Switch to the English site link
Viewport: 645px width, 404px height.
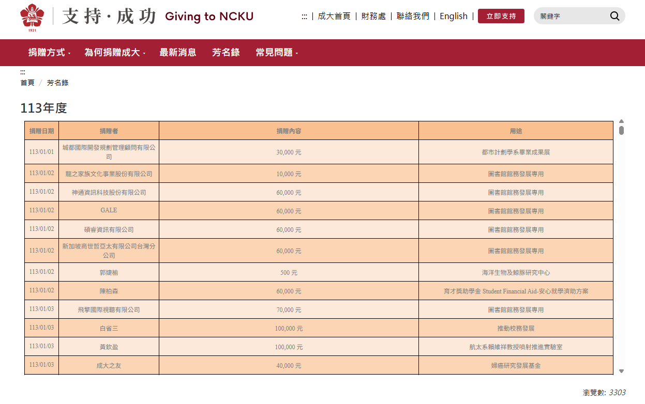coord(453,16)
